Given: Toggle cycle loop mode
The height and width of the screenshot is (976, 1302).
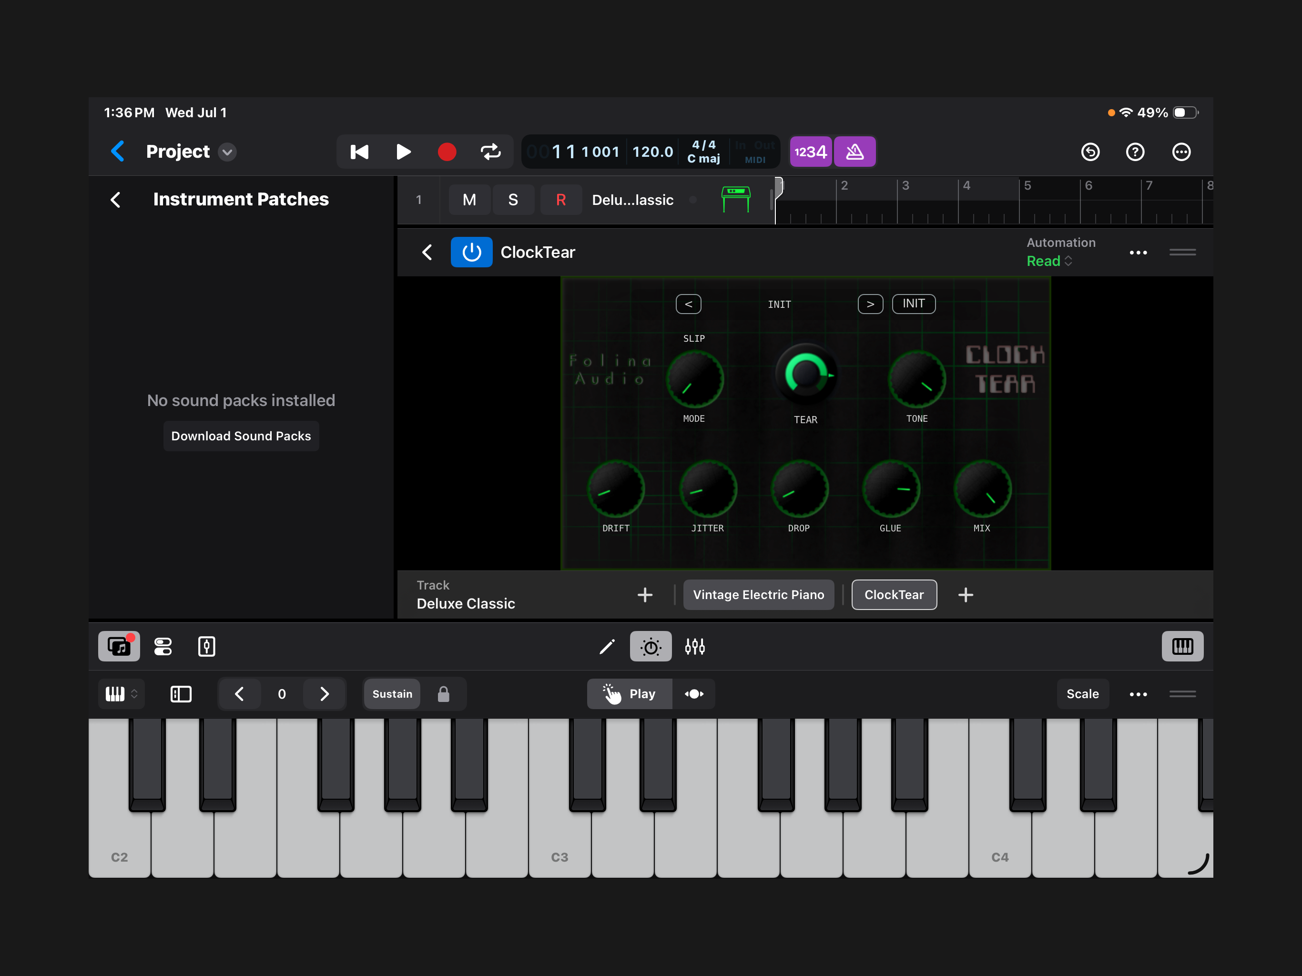Looking at the screenshot, I should point(491,152).
